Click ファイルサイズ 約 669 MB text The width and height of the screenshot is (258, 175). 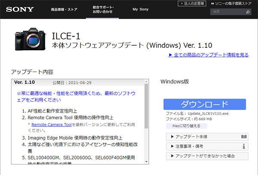(x=189, y=119)
